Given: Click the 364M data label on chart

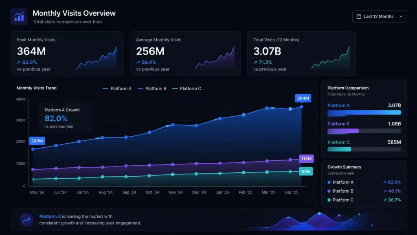Looking at the screenshot, I should 303,98.
